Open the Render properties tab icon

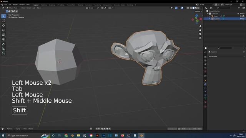pos(205,57)
